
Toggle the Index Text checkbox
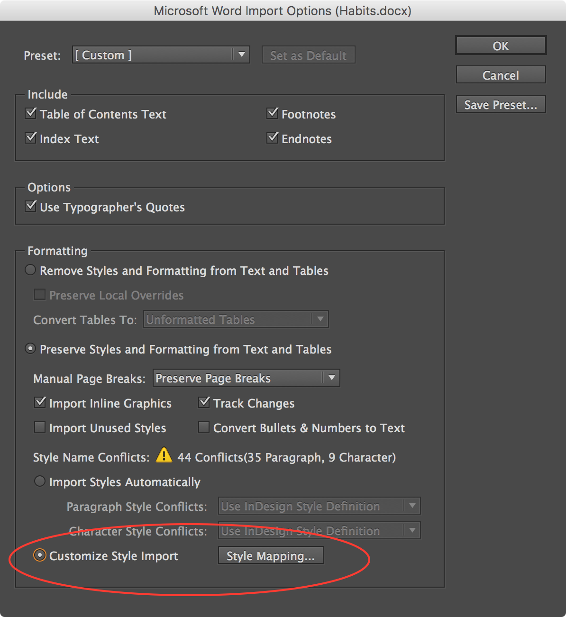coord(31,138)
